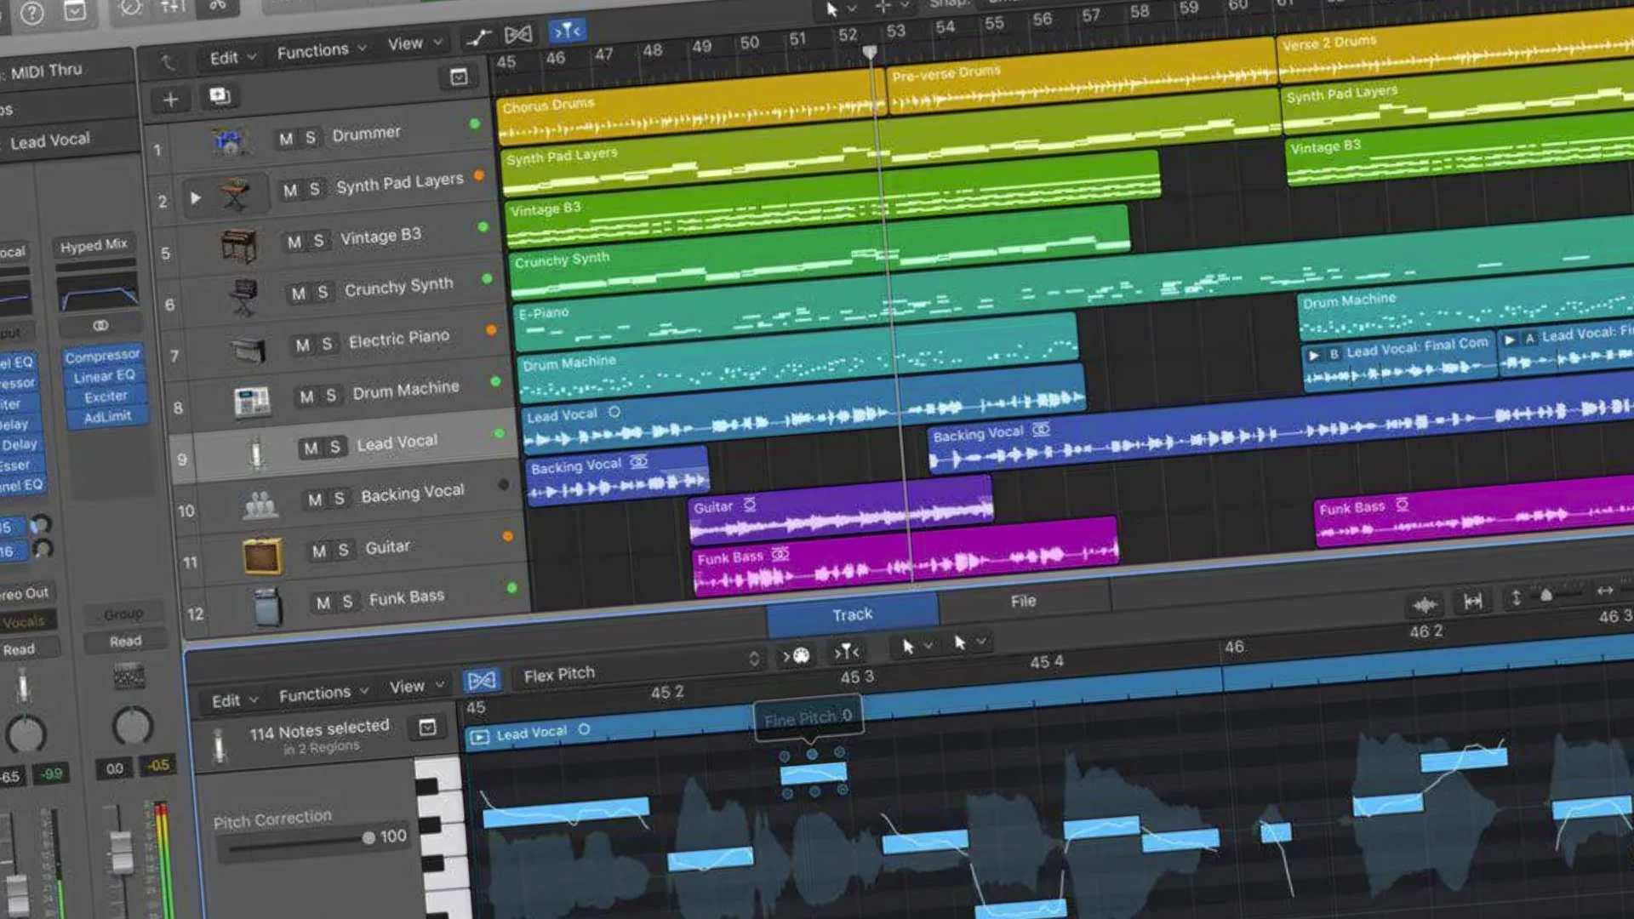Screen dimensions: 1634x919
Task: Click the Drummer track's drum kit icon
Action: 231,140
